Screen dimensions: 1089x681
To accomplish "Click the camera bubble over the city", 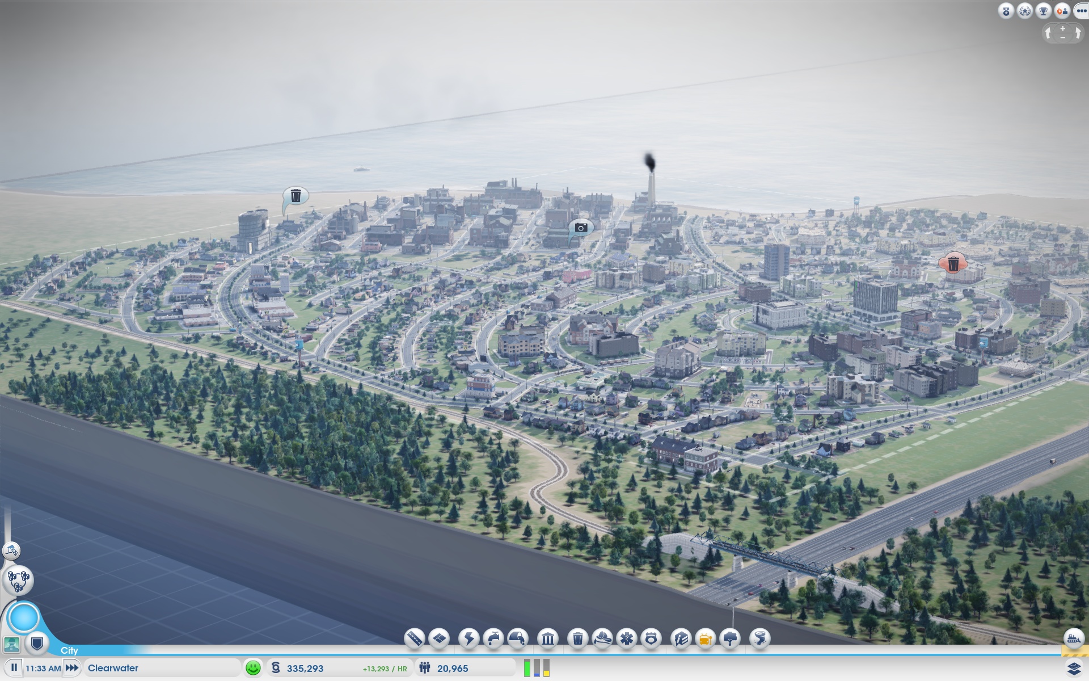I will click(x=581, y=228).
